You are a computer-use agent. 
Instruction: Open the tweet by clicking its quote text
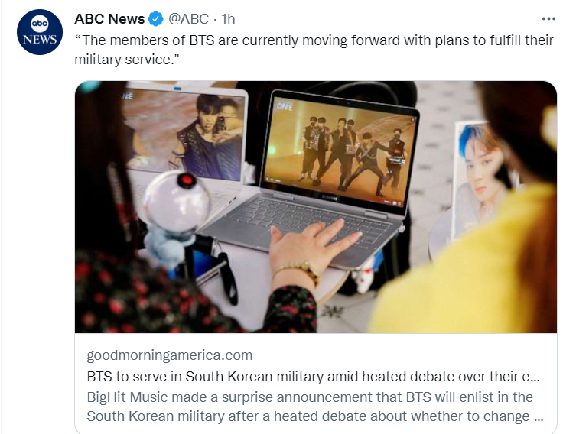pyautogui.click(x=314, y=50)
